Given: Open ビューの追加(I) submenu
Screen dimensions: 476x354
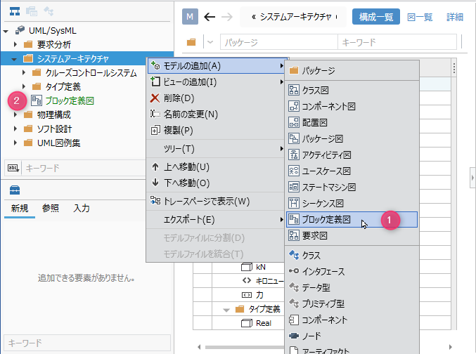Looking at the screenshot, I should (216, 82).
